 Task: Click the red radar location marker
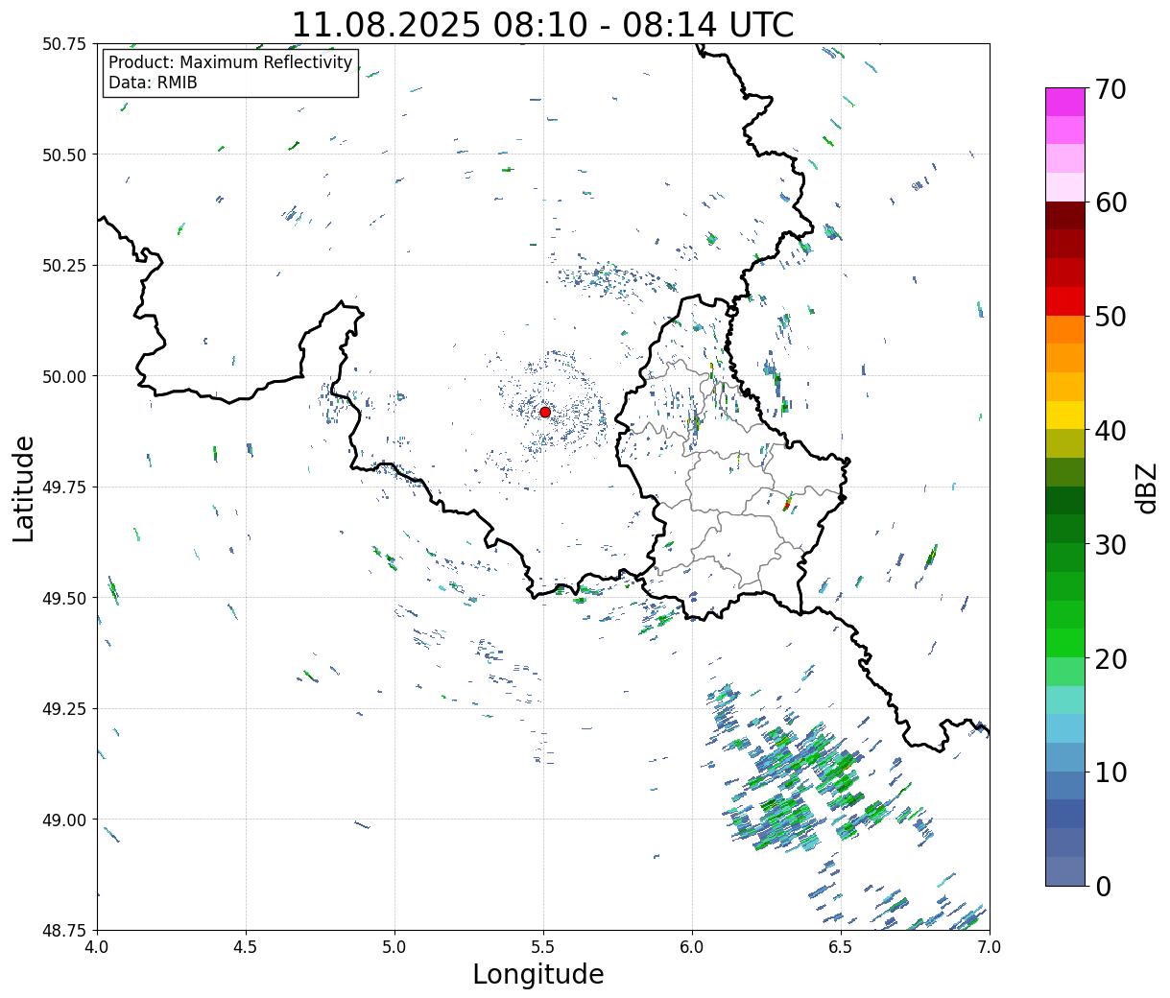(545, 412)
